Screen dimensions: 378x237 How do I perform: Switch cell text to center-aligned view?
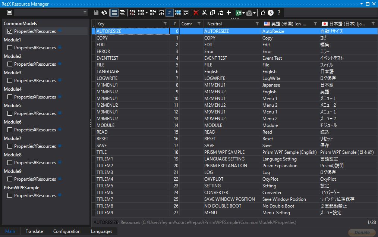point(123,13)
